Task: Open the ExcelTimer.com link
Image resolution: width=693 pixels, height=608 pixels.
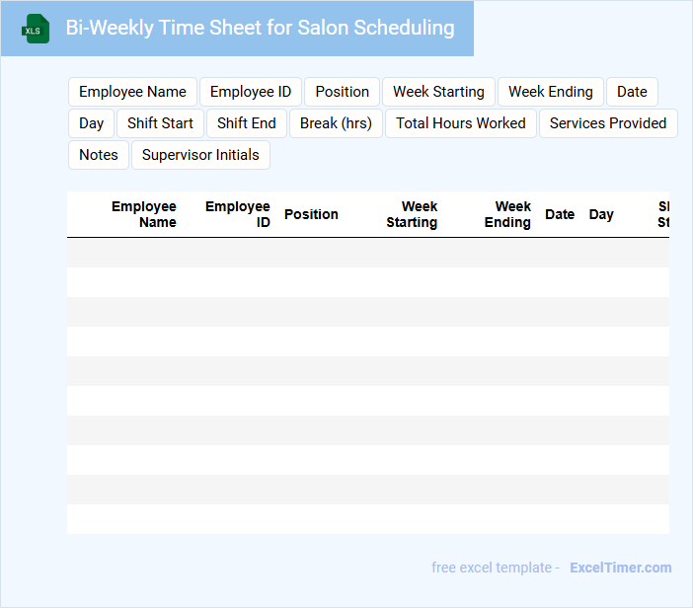Action: pyautogui.click(x=621, y=568)
